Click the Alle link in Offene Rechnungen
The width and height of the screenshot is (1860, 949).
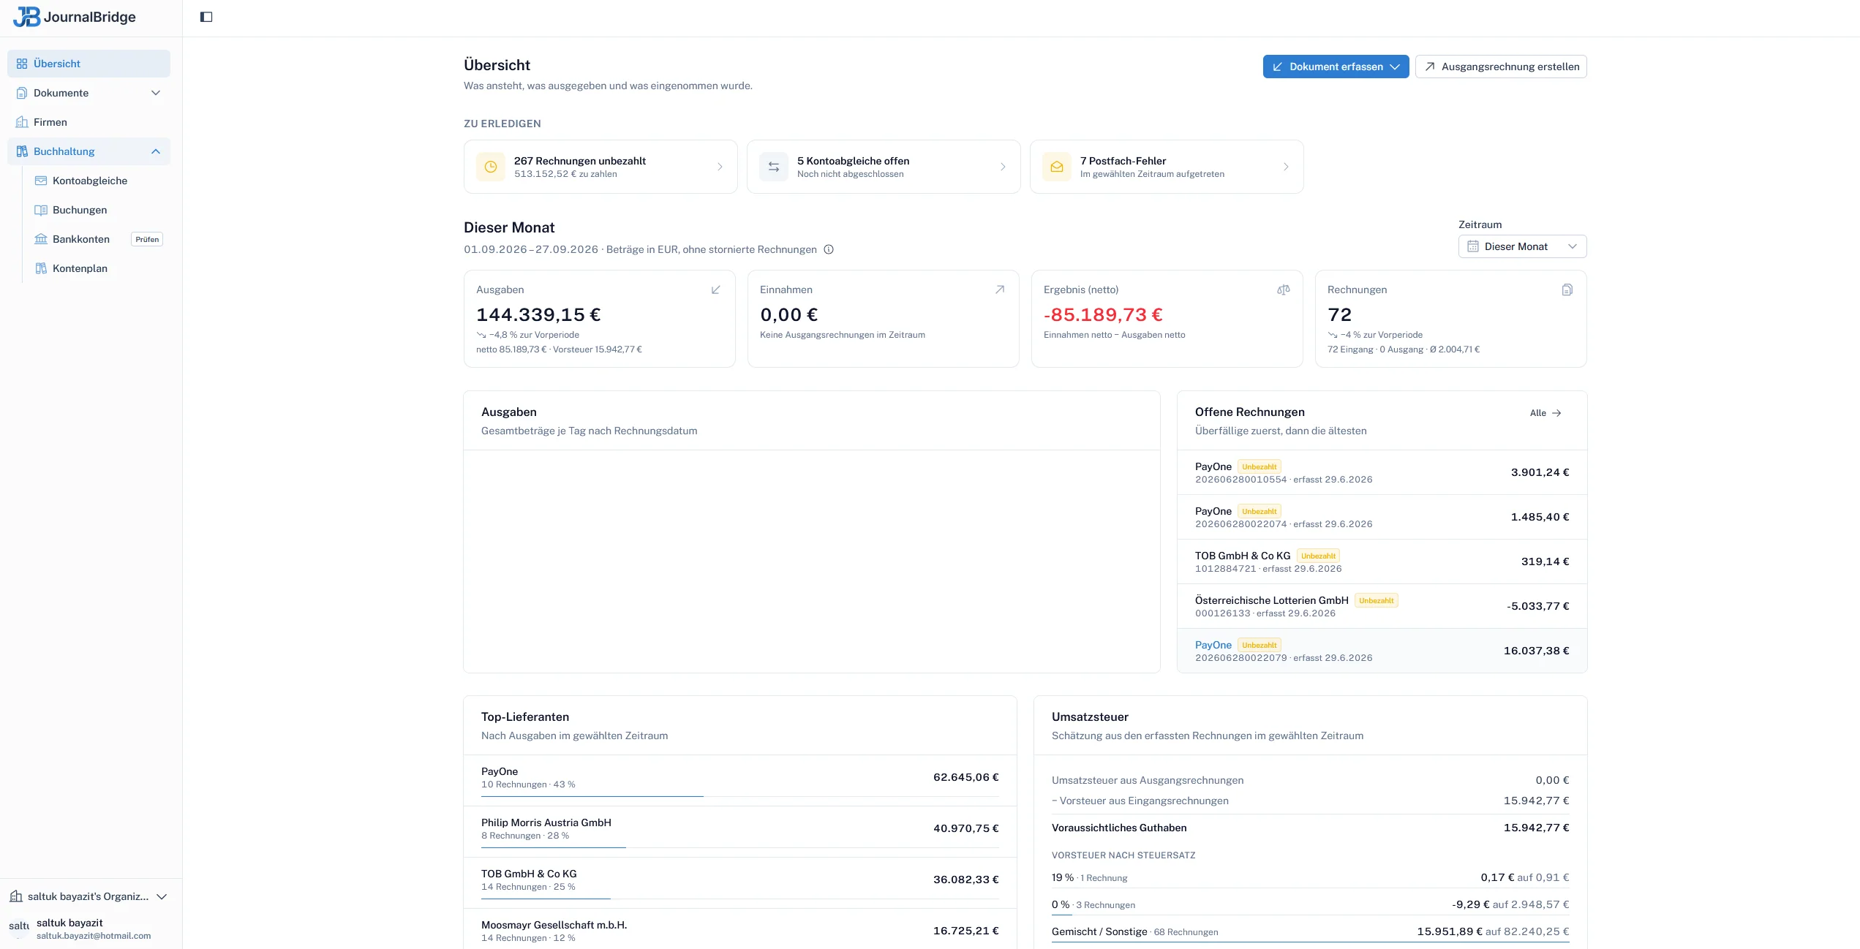1545,413
